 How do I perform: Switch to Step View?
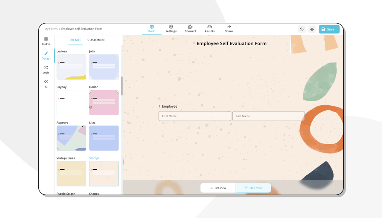(x=253, y=188)
